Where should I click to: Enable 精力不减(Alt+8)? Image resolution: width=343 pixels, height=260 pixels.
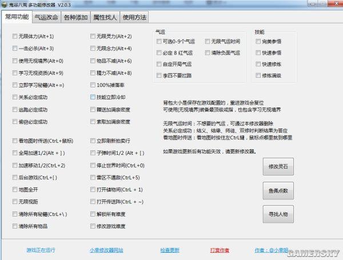(x=93, y=73)
